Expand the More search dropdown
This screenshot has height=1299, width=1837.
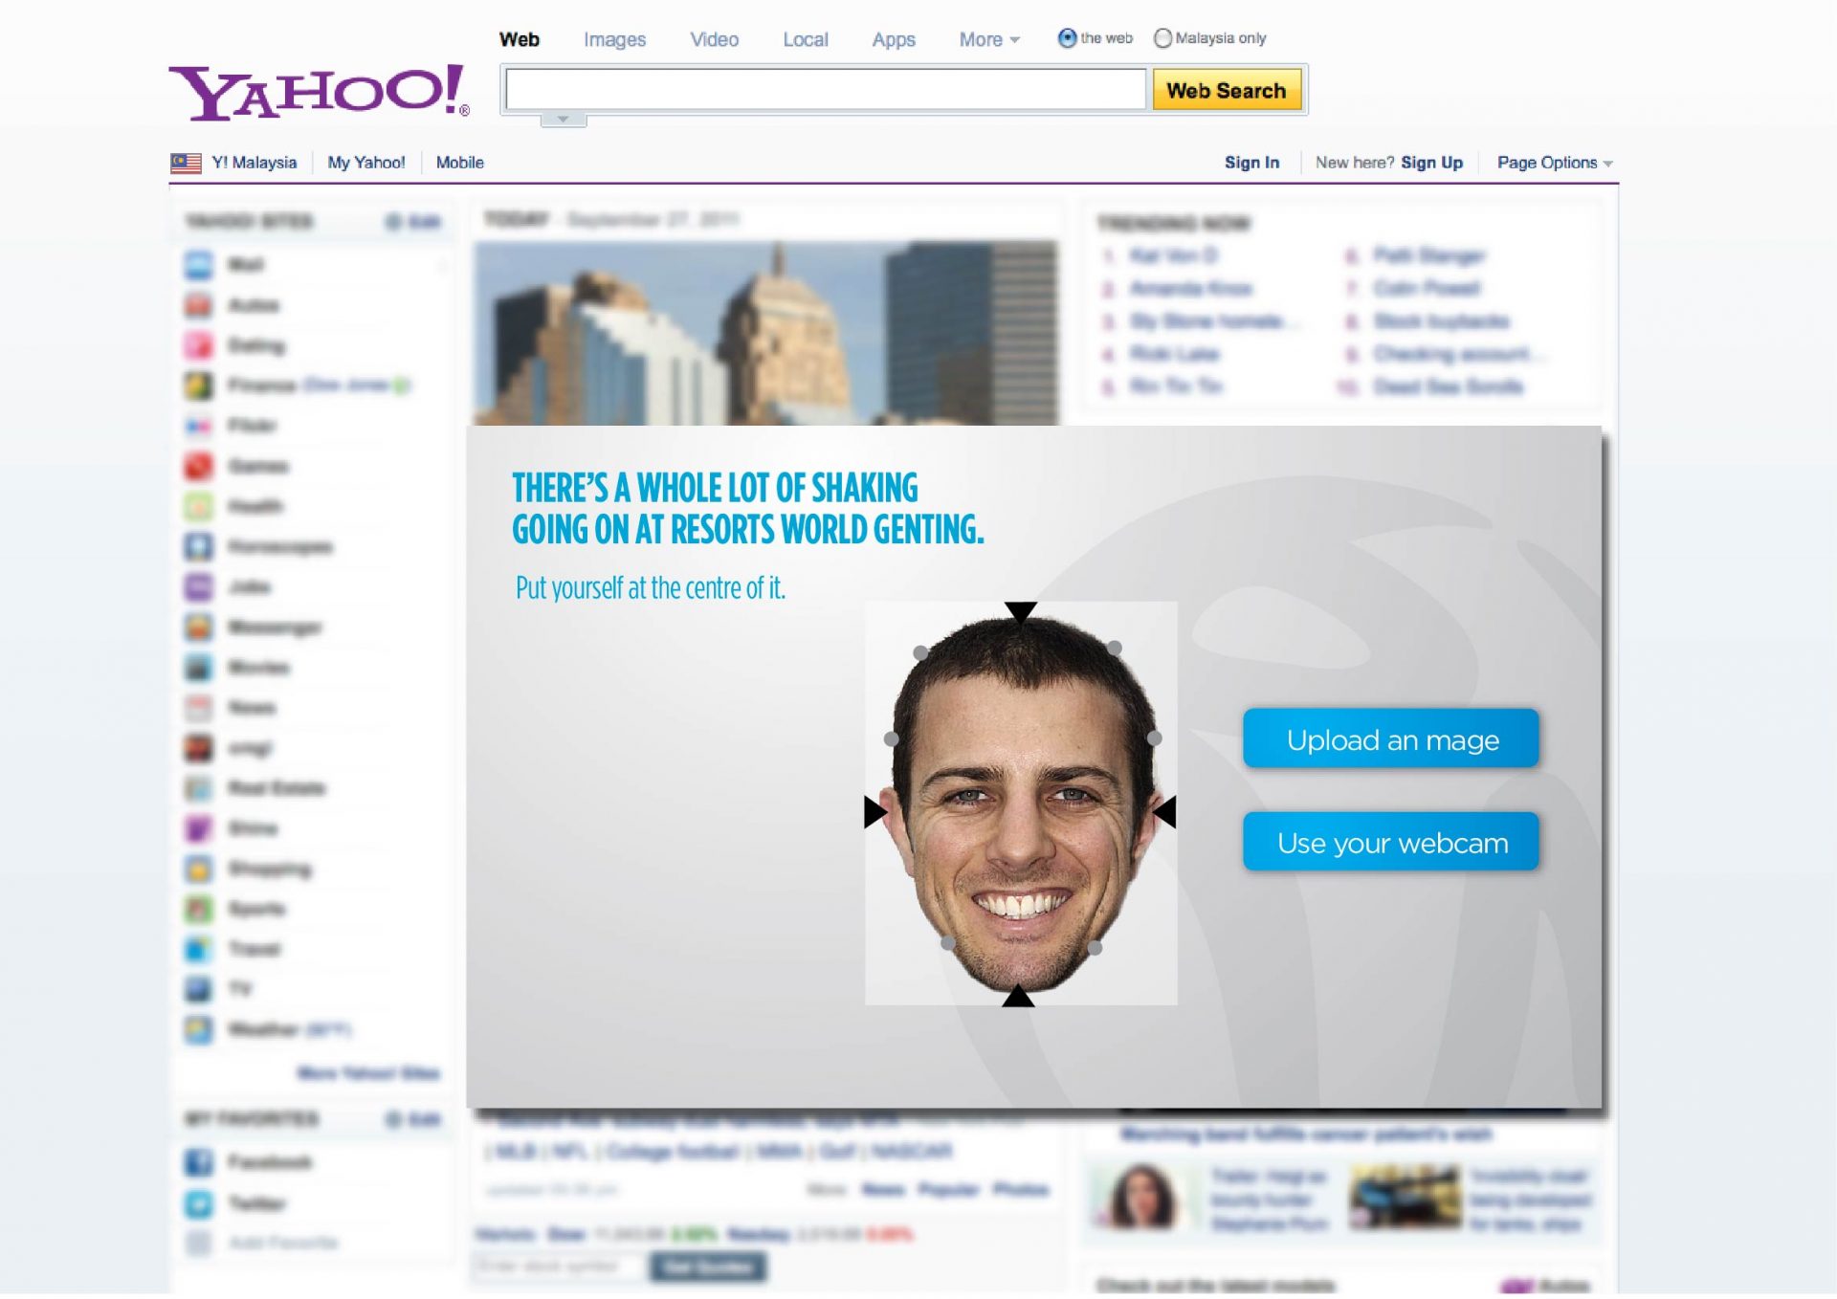(x=989, y=40)
